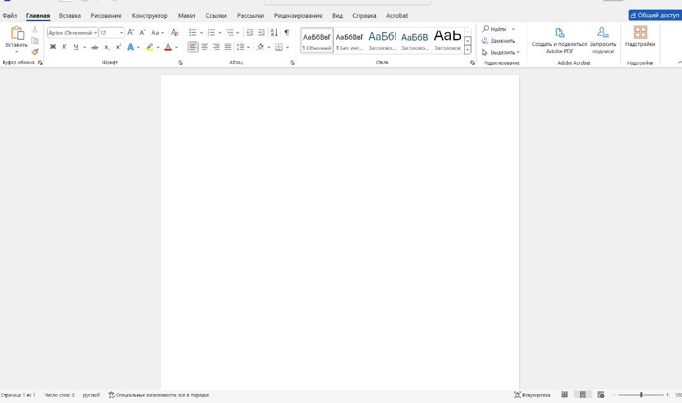Expand the font size dropdown
This screenshot has width=682, height=403.
pos(121,33)
